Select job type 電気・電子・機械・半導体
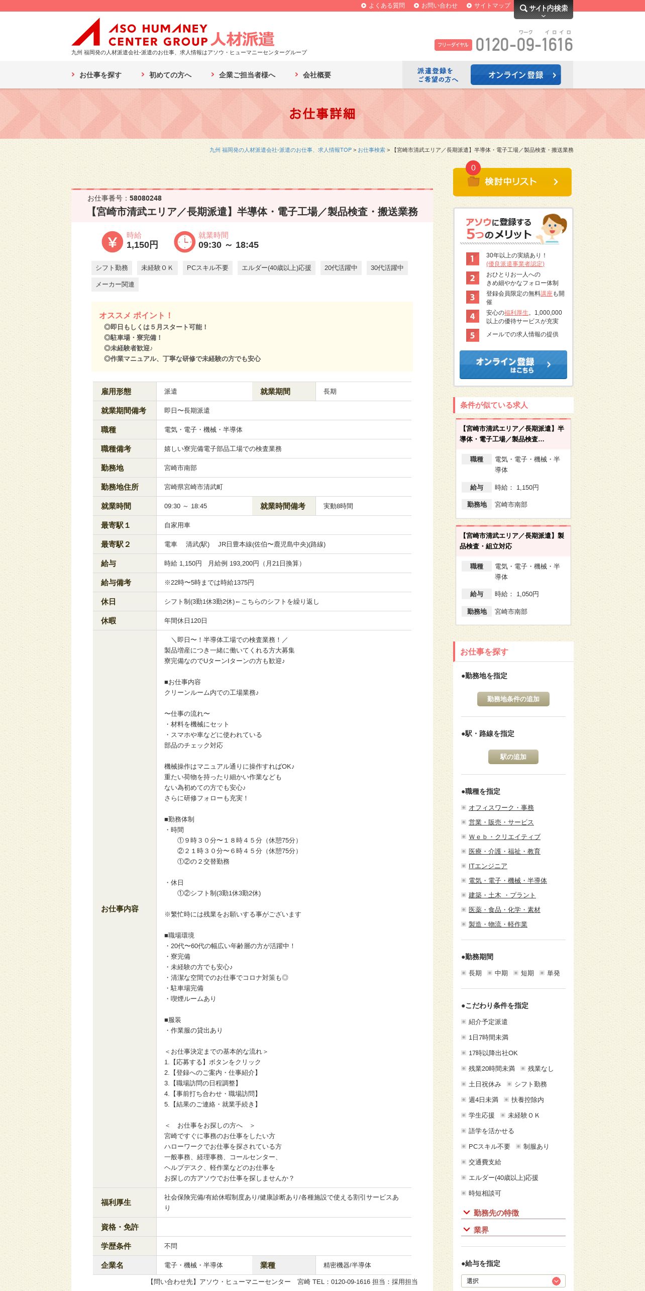This screenshot has height=1291, width=645. 507,881
